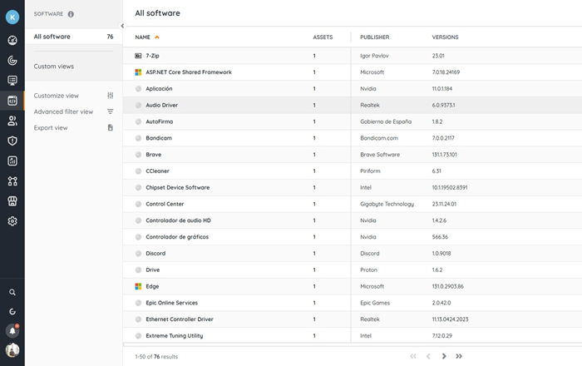Click the filter icon beside Advanced filter view
This screenshot has width=582, height=366.
tap(111, 111)
